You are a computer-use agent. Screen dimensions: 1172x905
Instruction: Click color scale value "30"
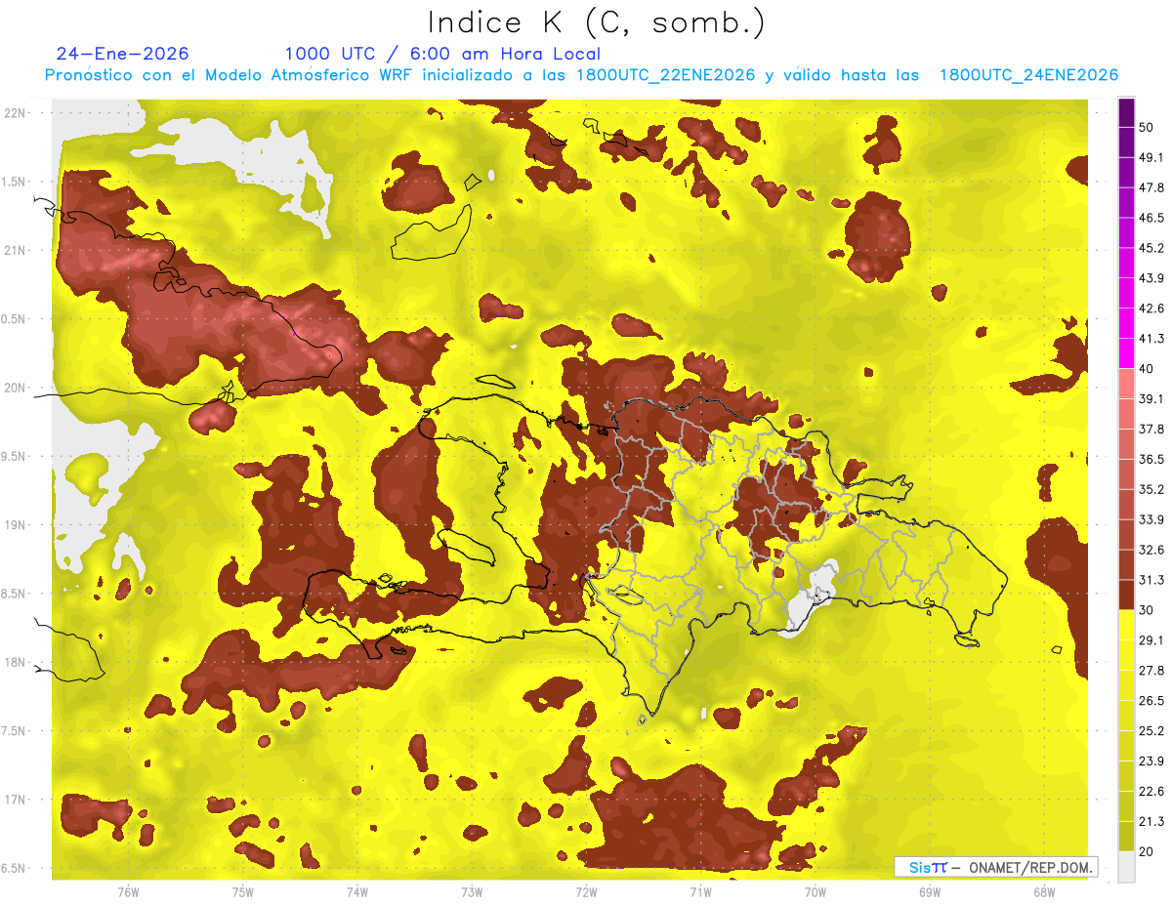pyautogui.click(x=1146, y=610)
